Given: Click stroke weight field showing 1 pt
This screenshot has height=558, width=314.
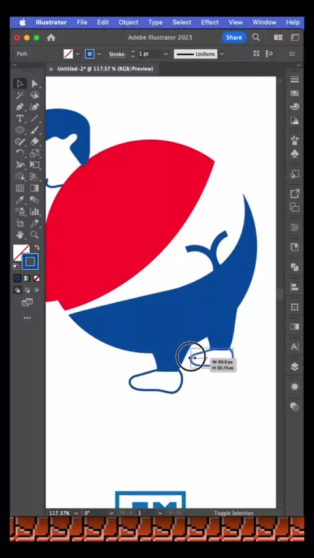Looking at the screenshot, I should (149, 54).
